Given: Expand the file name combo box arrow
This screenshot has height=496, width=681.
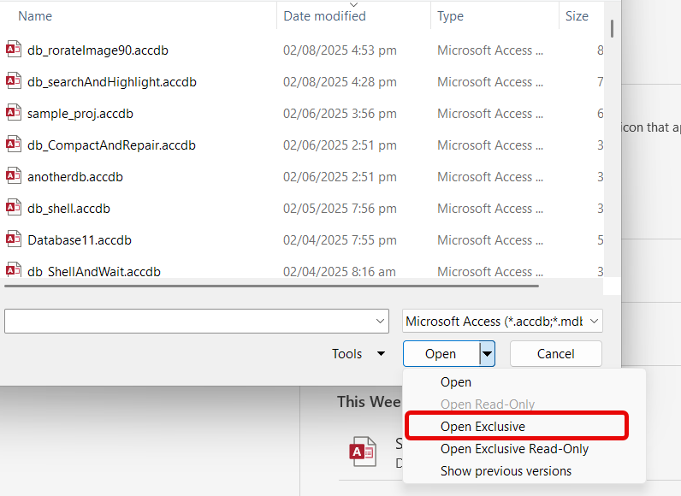Looking at the screenshot, I should pyautogui.click(x=382, y=322).
